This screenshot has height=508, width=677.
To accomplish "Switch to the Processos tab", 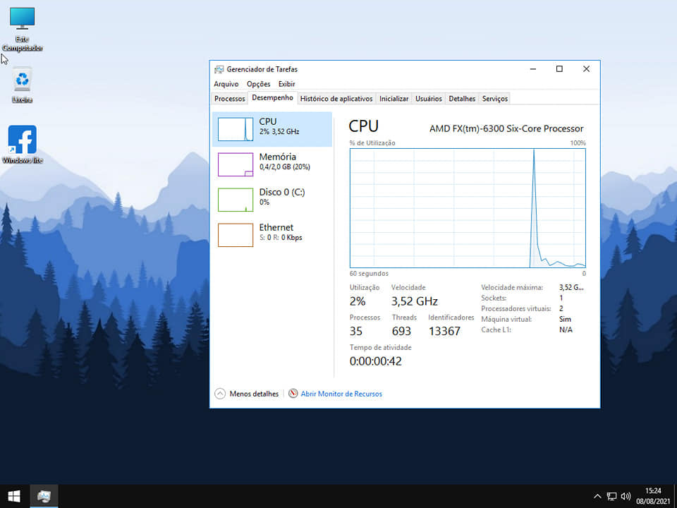I will click(230, 99).
